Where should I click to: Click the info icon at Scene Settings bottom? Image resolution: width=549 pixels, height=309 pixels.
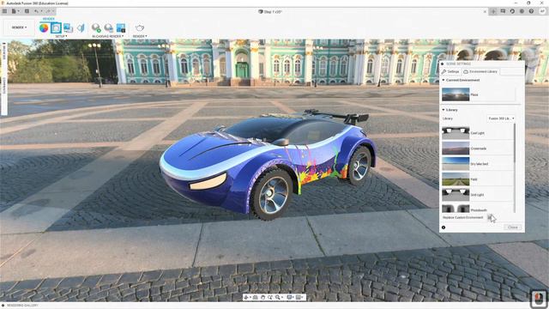(443, 227)
